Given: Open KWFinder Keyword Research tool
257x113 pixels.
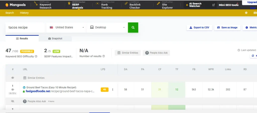Looking at the screenshot, I should point(43,5).
